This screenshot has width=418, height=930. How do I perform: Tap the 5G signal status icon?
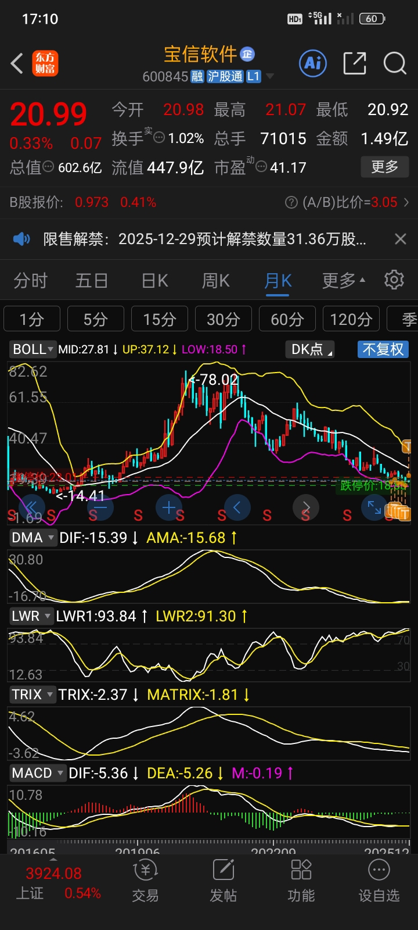tap(320, 18)
